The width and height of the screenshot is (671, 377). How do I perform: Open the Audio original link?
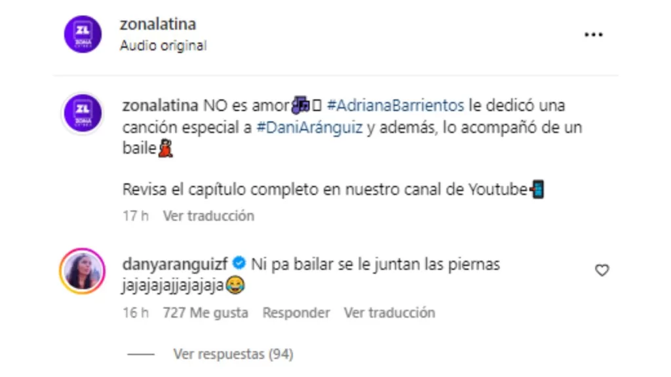point(163,45)
